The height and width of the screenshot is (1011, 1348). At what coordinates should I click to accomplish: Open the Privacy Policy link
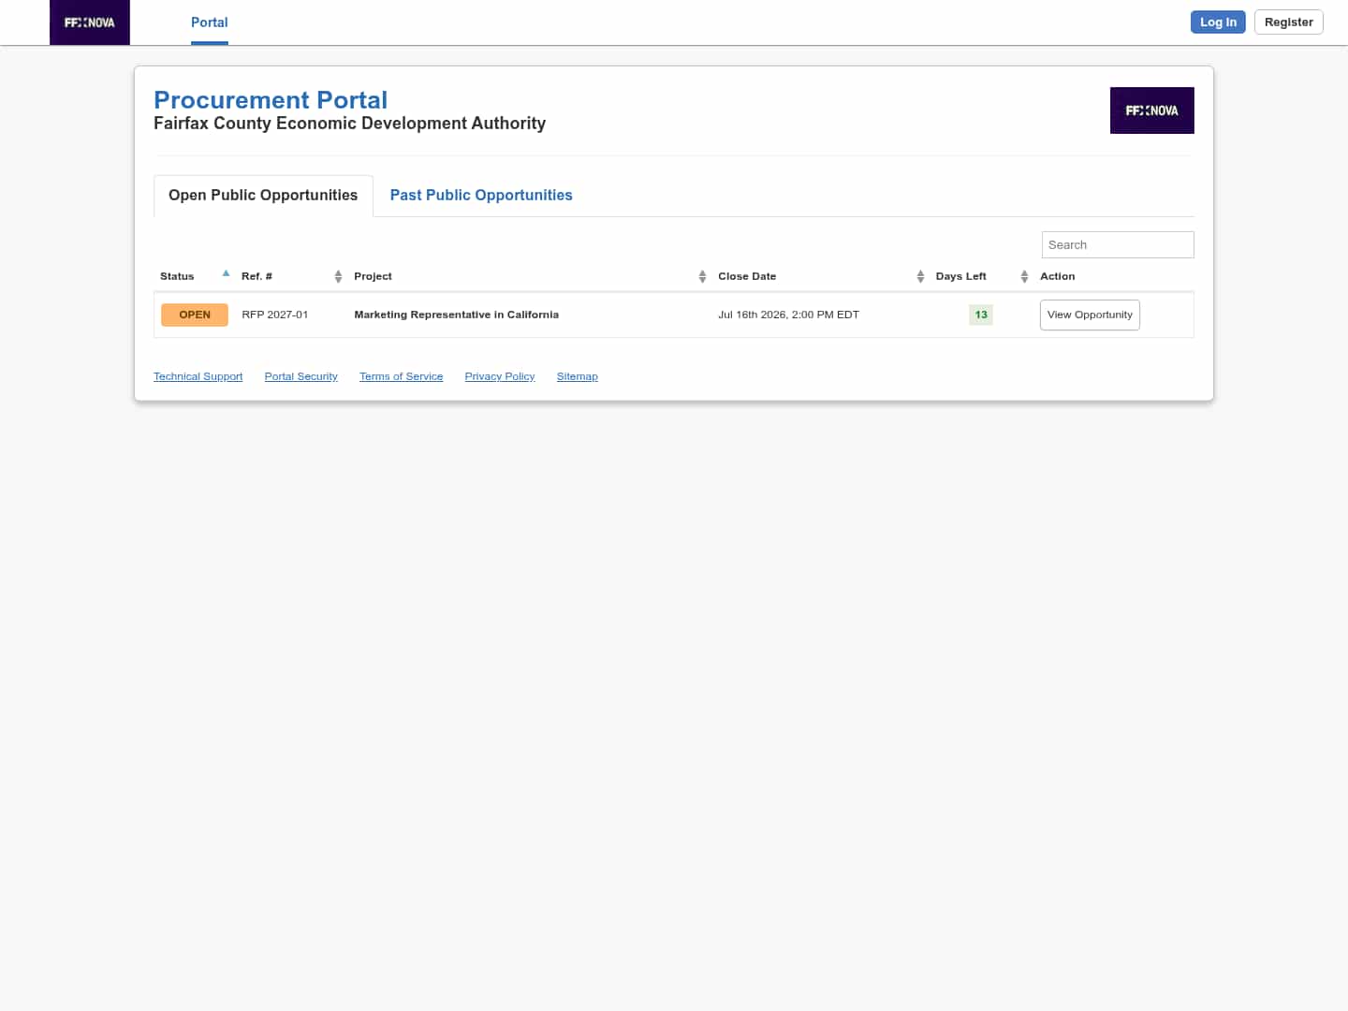coord(500,376)
